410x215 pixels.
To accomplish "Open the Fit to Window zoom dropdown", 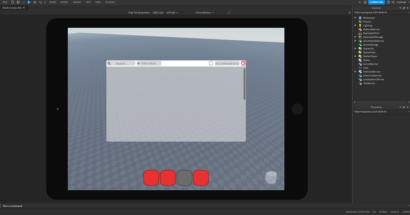I will point(205,13).
